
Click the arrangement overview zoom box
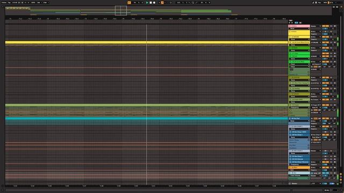tap(121, 11)
